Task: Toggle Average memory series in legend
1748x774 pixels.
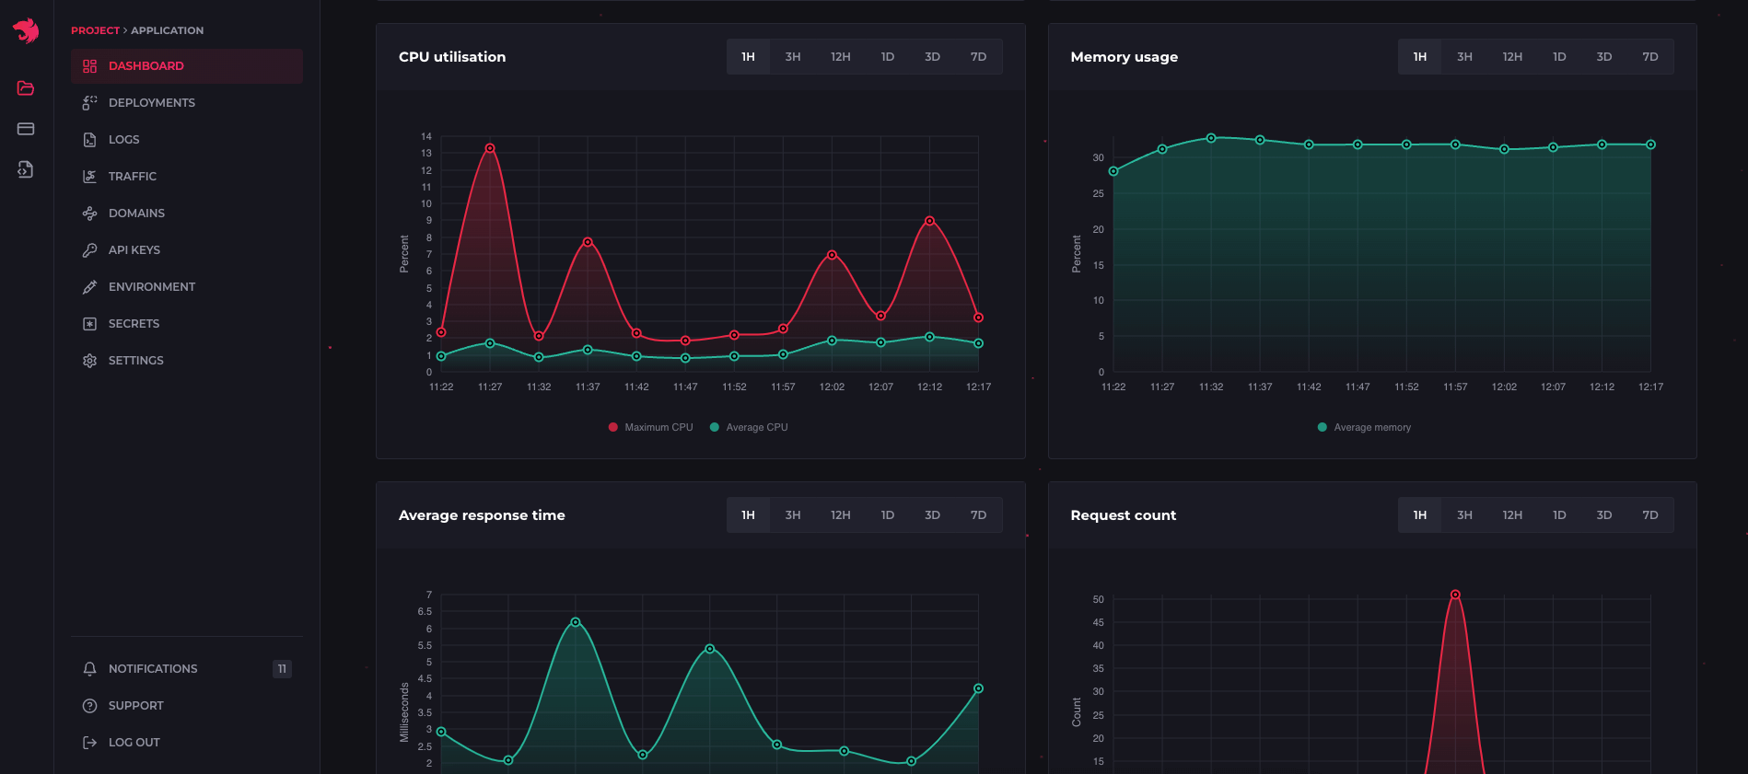Action: pos(1364,427)
